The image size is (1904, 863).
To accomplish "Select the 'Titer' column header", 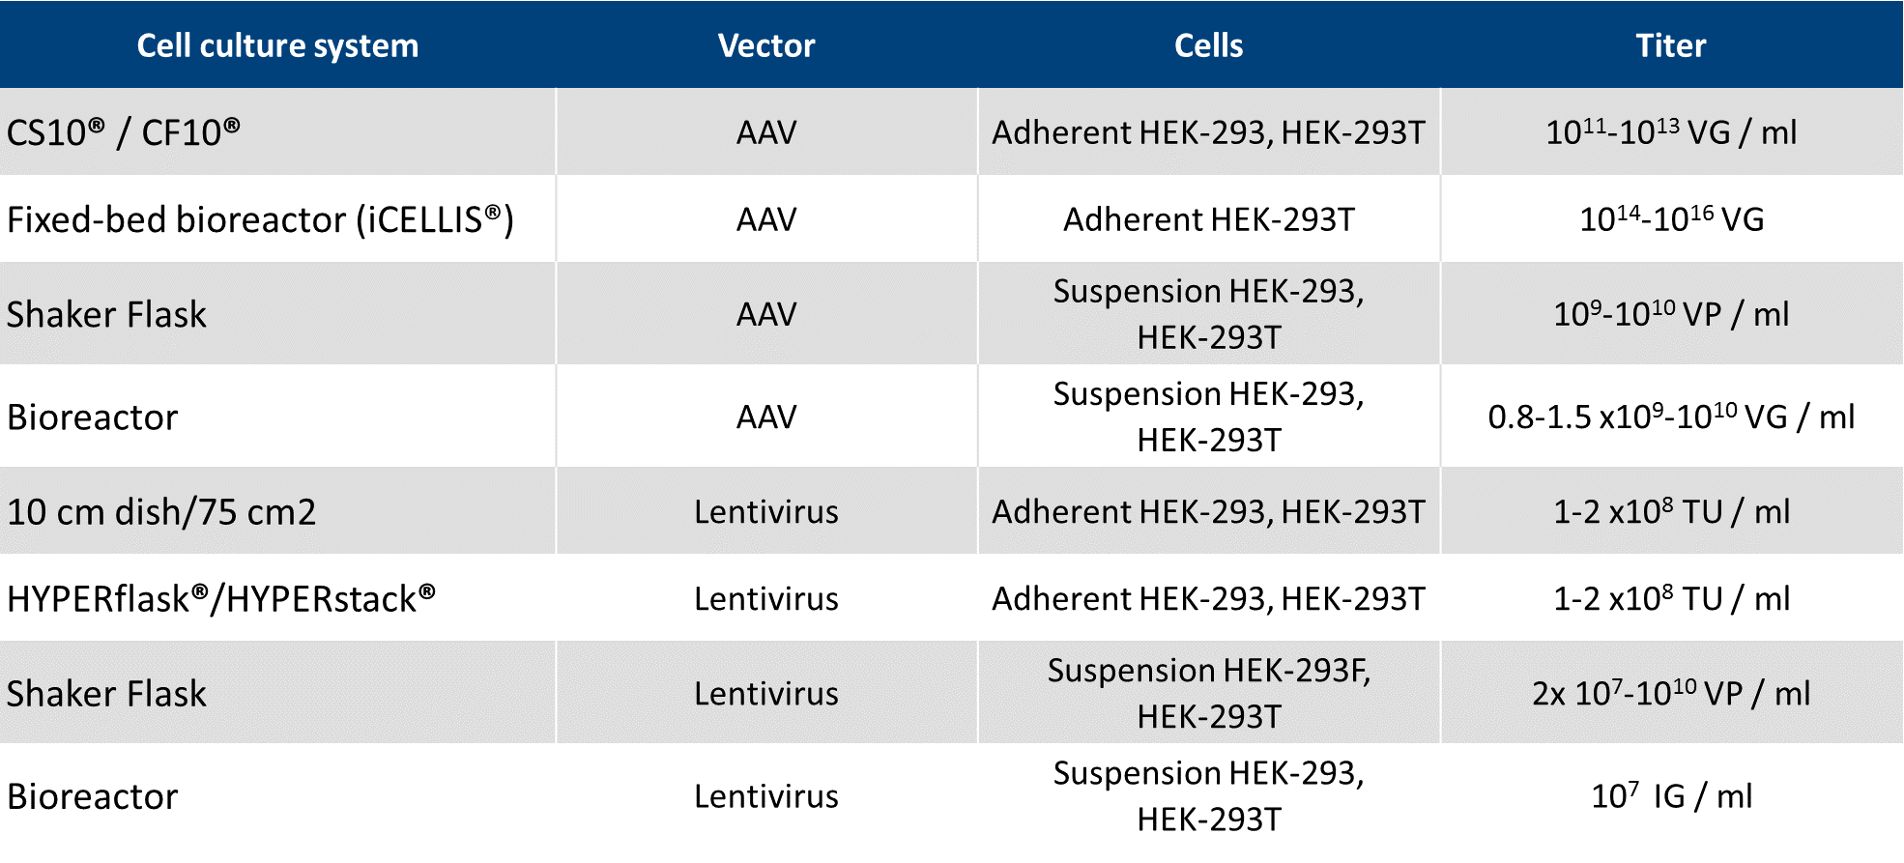I will [x=1671, y=45].
